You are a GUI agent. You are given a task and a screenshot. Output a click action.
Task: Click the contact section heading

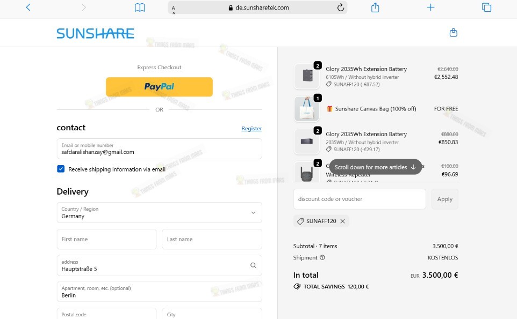point(71,128)
